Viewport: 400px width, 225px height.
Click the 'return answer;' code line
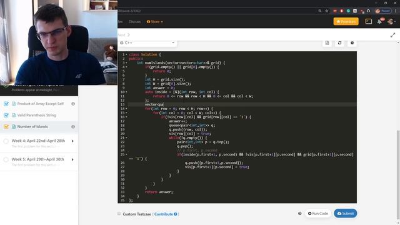(x=159, y=192)
